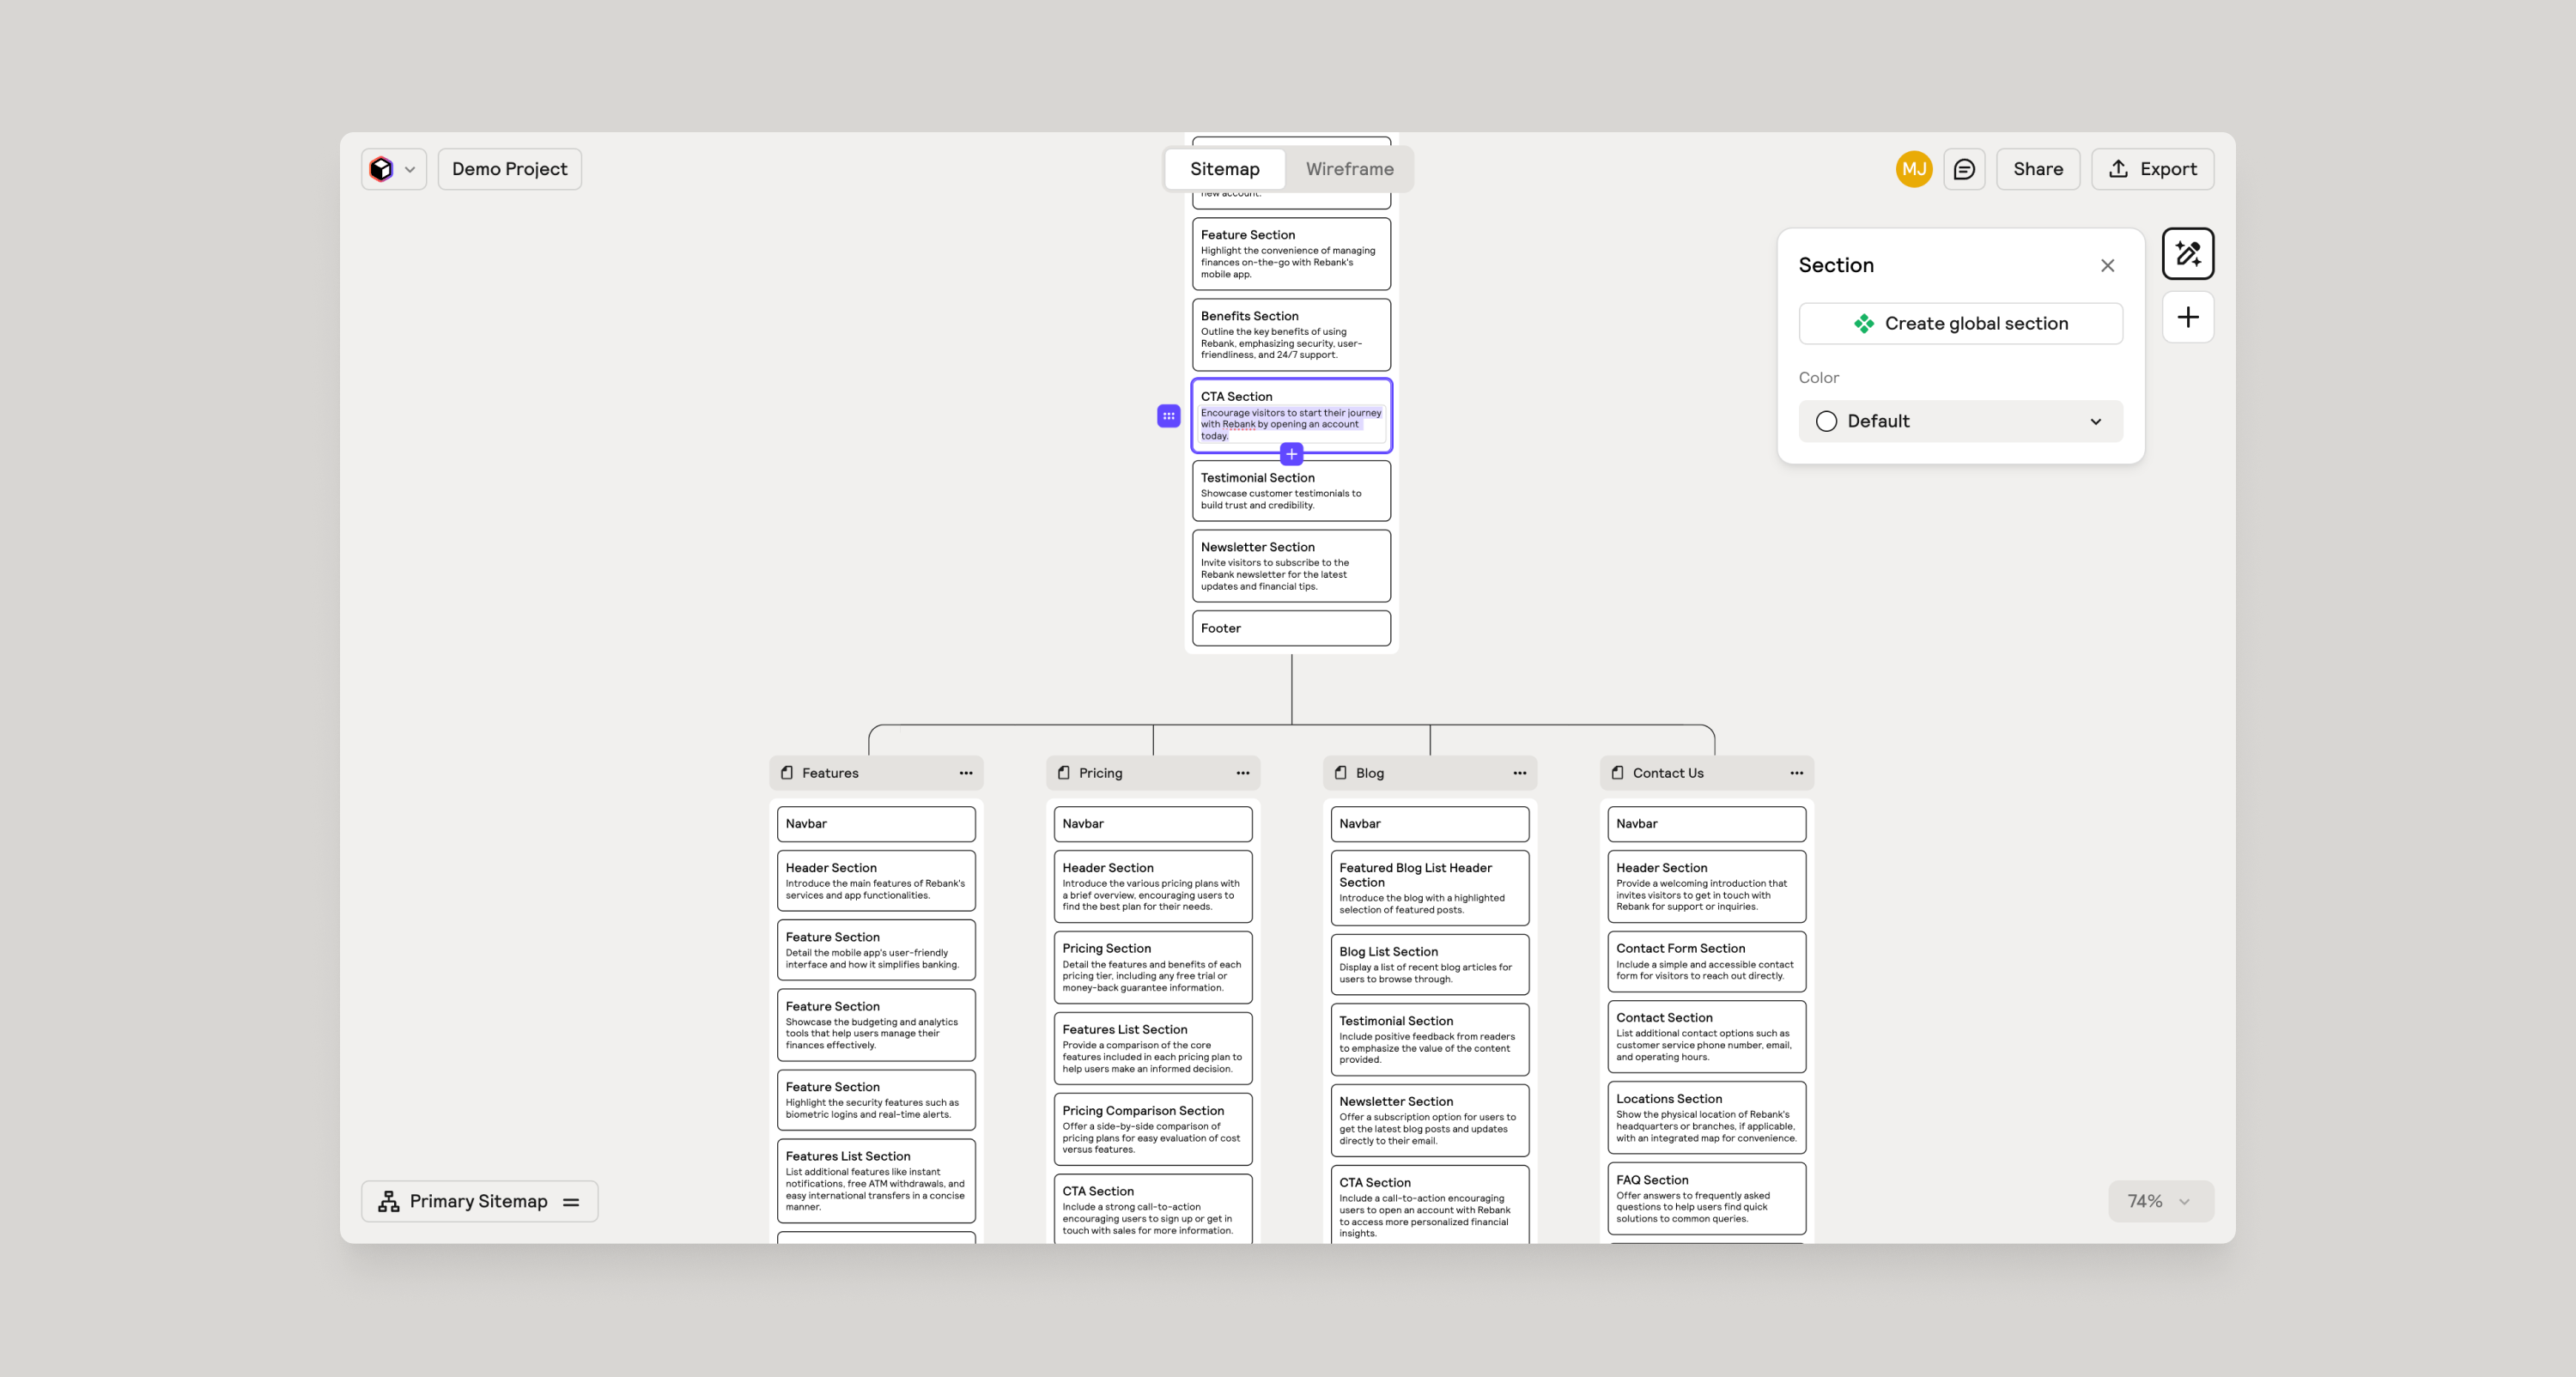Select the home page Newsletter Section card

point(1291,566)
